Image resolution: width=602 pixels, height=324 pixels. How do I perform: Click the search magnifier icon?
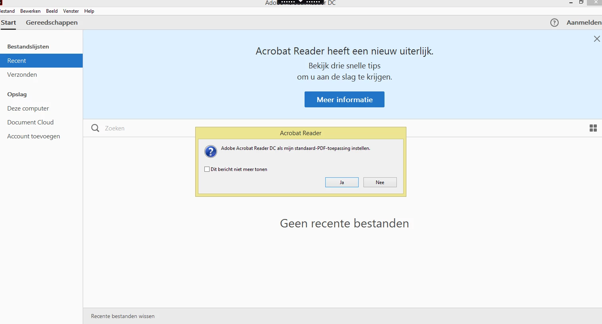point(95,128)
